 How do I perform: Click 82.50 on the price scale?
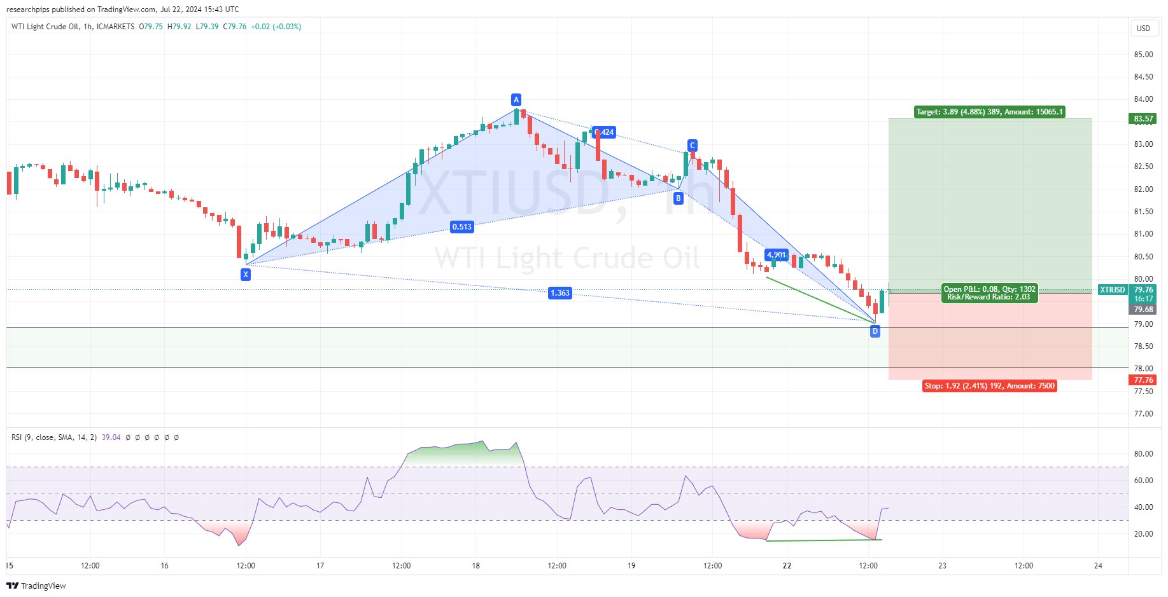pyautogui.click(x=1143, y=167)
